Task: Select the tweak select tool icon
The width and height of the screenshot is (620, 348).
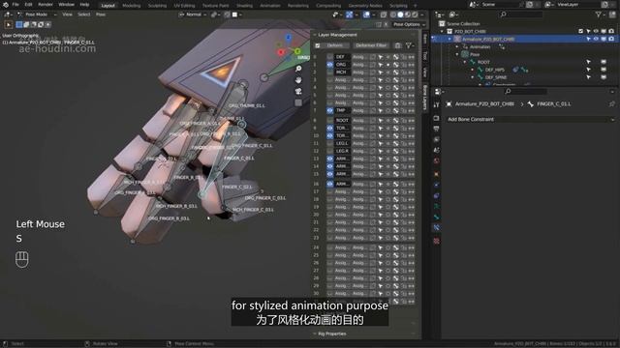Action: (9, 24)
